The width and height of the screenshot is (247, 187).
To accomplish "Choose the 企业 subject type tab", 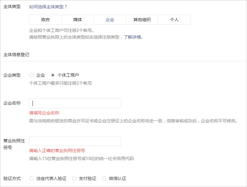I will pos(110,20).
